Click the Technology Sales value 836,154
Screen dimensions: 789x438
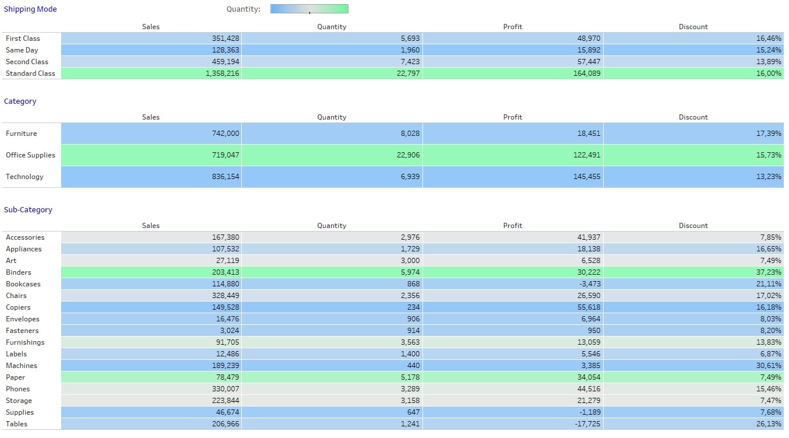(x=226, y=177)
